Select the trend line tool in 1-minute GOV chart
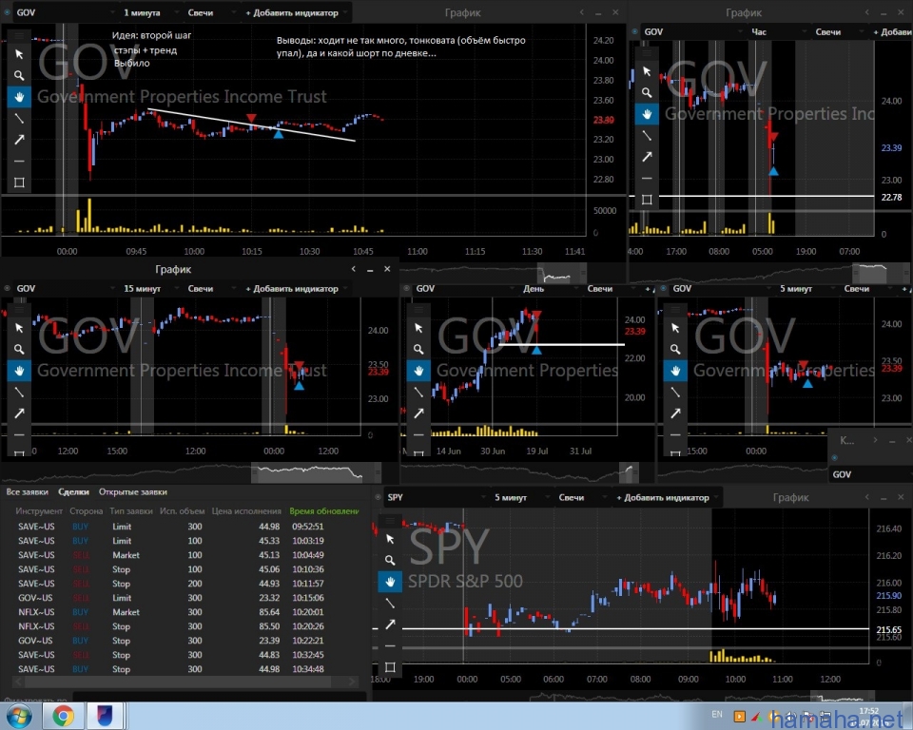 (x=20, y=118)
